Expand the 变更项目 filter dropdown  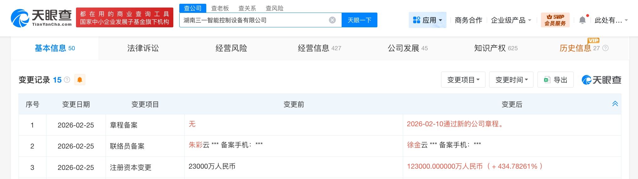click(463, 80)
